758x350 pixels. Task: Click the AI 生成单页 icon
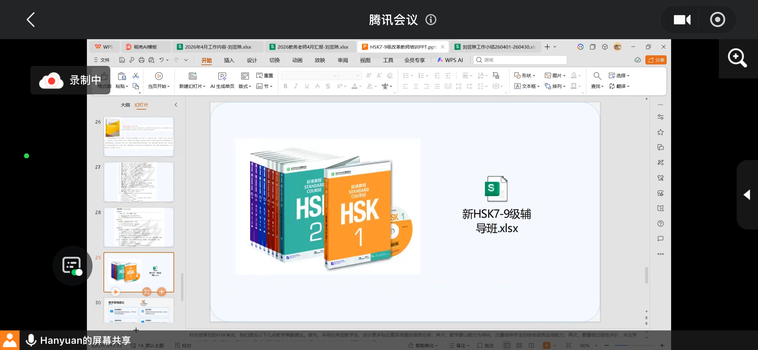[222, 76]
